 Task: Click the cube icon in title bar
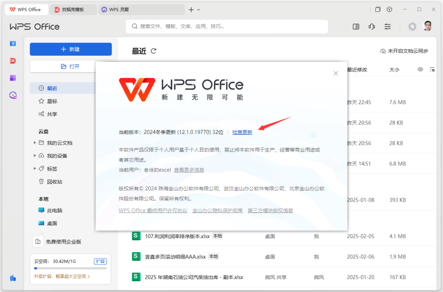point(389,9)
